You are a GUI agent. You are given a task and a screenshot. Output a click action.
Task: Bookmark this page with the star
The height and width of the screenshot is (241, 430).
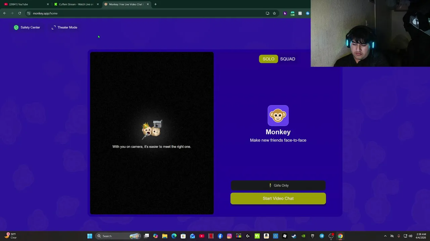tap(274, 13)
